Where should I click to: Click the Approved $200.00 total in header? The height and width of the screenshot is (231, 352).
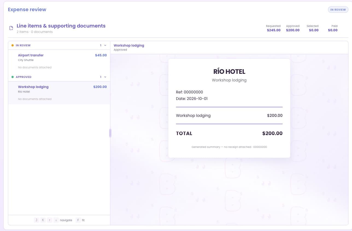pos(293,28)
